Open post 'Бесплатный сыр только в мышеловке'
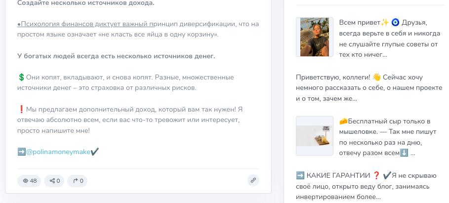The image size is (449, 203). (x=387, y=137)
